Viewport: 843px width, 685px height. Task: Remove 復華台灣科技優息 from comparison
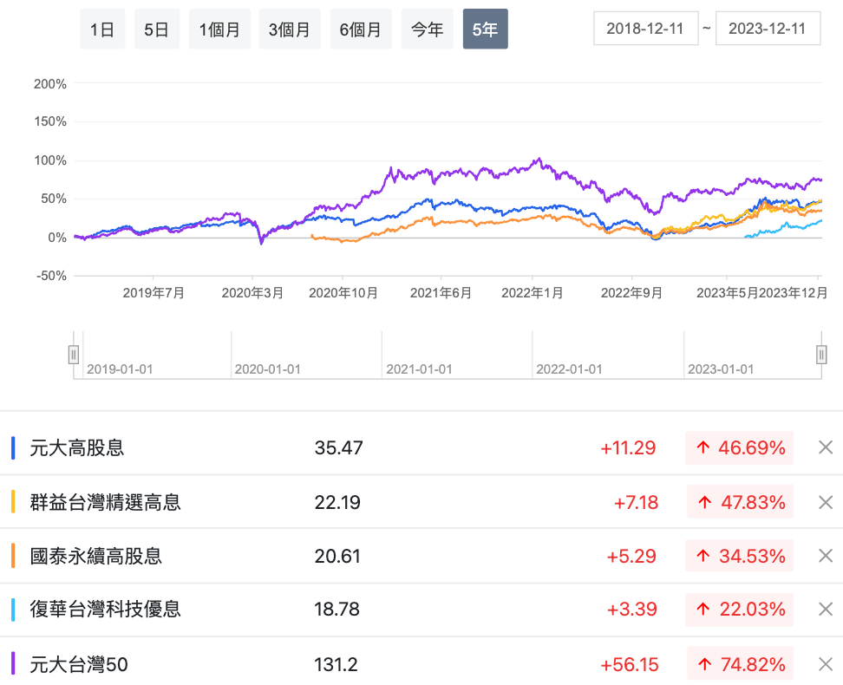[826, 610]
